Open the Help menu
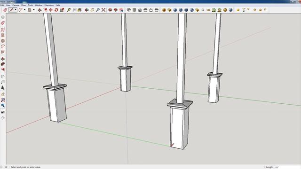 click(58, 5)
